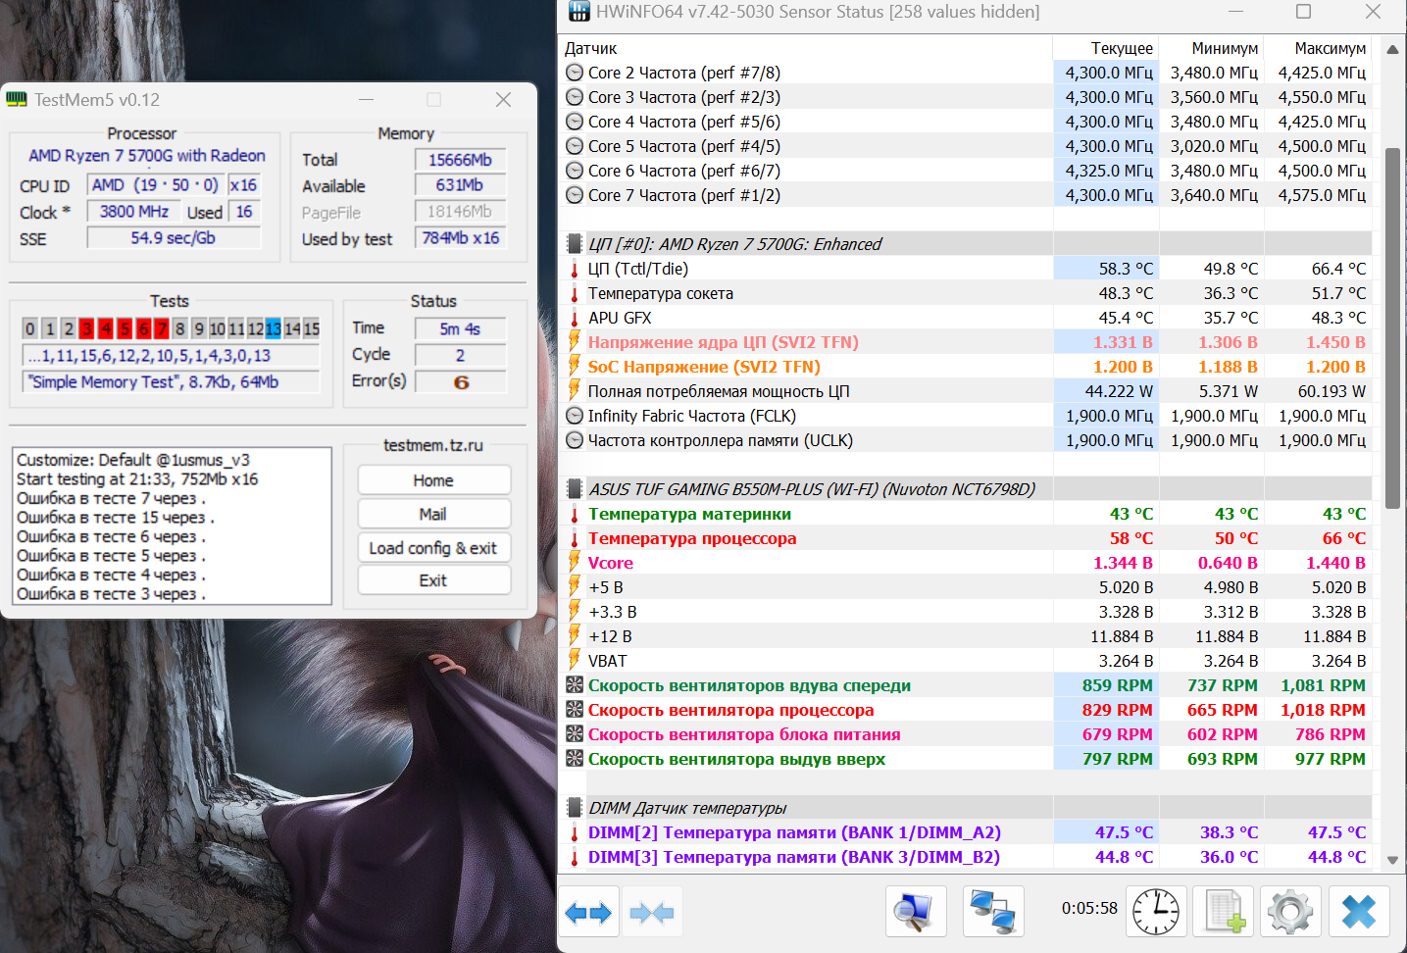Click the Total memory field 15666Mb
Viewport: 1407px width, 953px height.
click(460, 160)
